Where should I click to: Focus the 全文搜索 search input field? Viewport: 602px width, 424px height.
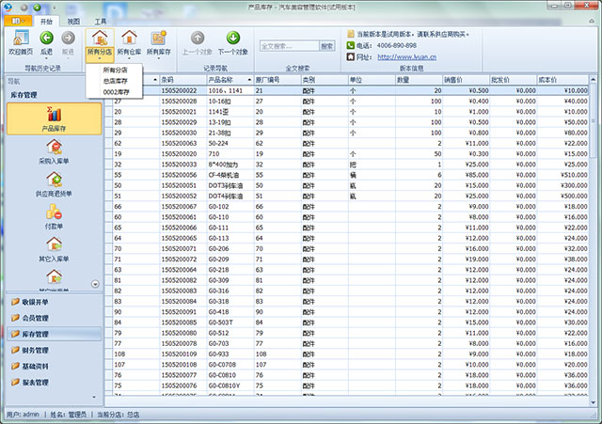pos(290,46)
